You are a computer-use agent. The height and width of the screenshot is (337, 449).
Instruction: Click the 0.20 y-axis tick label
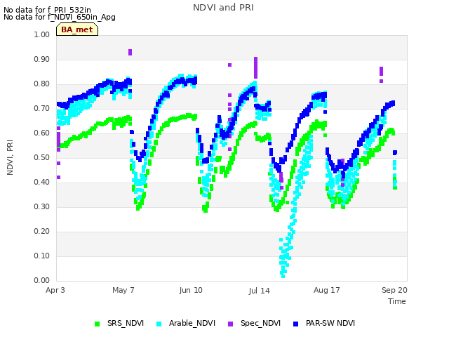tap(42, 231)
